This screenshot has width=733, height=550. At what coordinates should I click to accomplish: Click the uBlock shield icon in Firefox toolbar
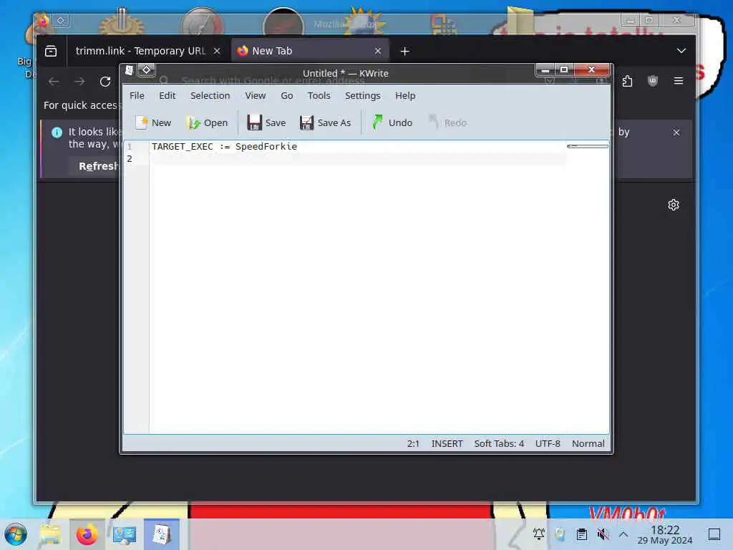pyautogui.click(x=653, y=81)
